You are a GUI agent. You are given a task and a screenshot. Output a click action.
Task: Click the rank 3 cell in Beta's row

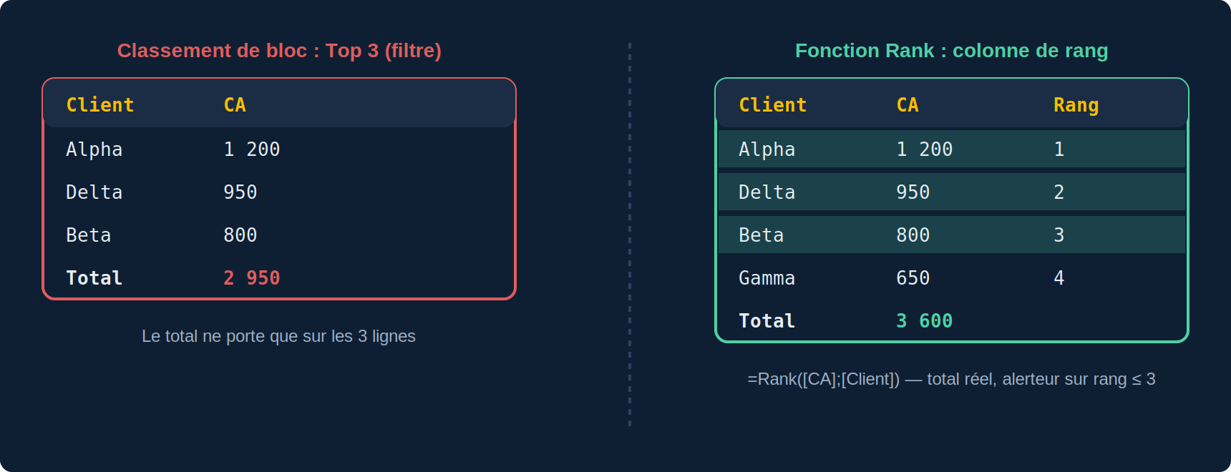click(x=1059, y=235)
